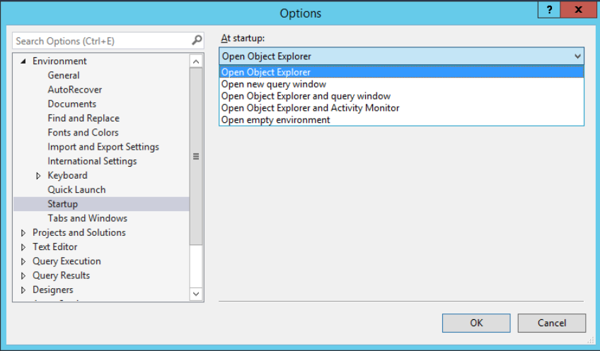Expand the Query Results node
This screenshot has width=600, height=351.
click(23, 275)
